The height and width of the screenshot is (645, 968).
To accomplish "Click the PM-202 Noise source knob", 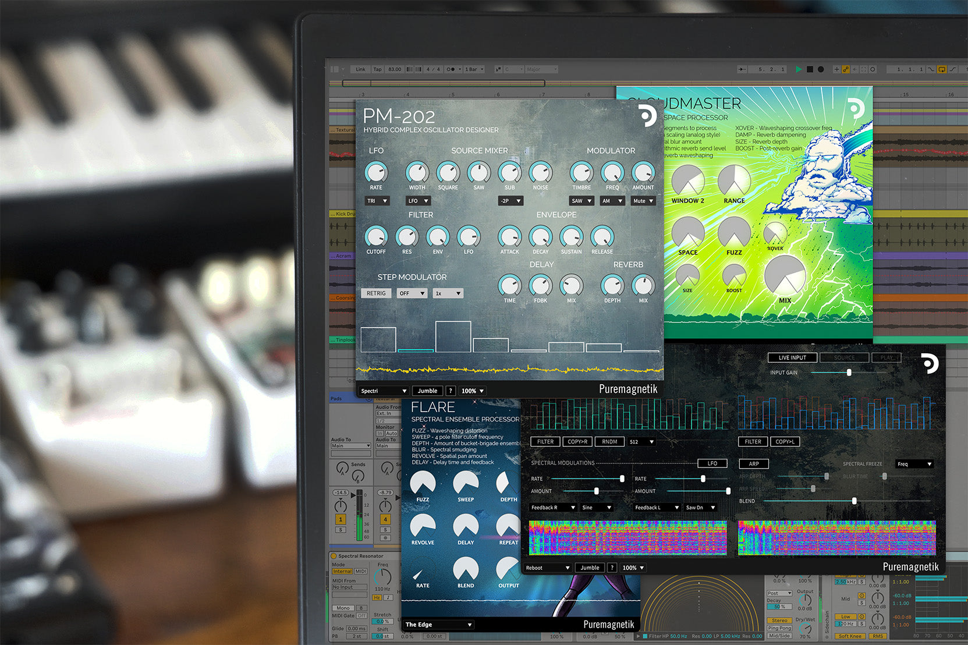I will [541, 172].
